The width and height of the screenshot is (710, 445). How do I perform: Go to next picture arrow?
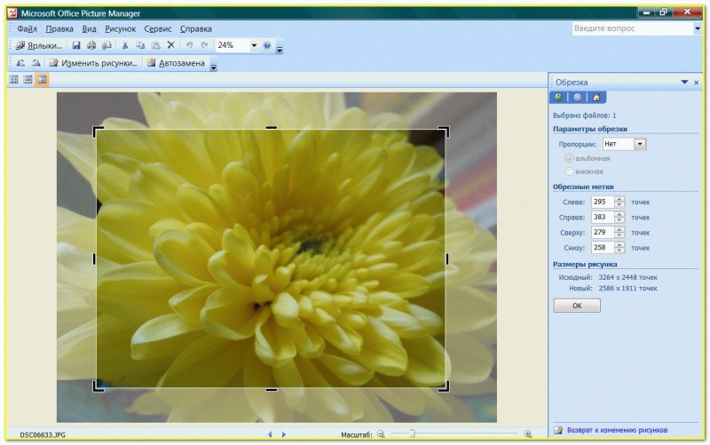[x=284, y=434]
